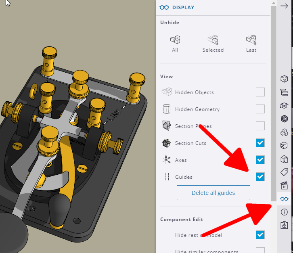Collapse the panel with the arrow
The width and height of the screenshot is (293, 253).
(x=284, y=6)
